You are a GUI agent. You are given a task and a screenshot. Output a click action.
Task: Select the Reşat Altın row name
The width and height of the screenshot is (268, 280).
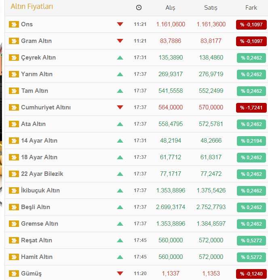click(36, 240)
